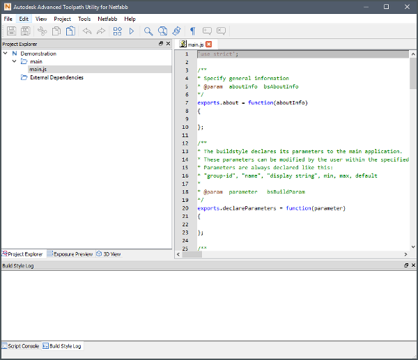
Task: Click the main.js tab file icon
Action: [183, 44]
